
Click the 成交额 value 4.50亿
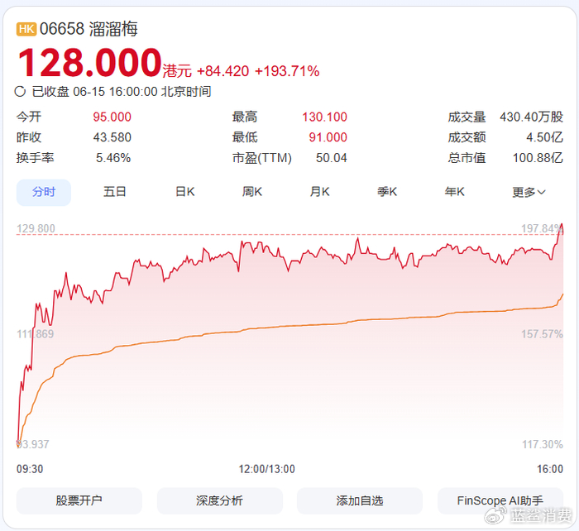pyautogui.click(x=544, y=137)
